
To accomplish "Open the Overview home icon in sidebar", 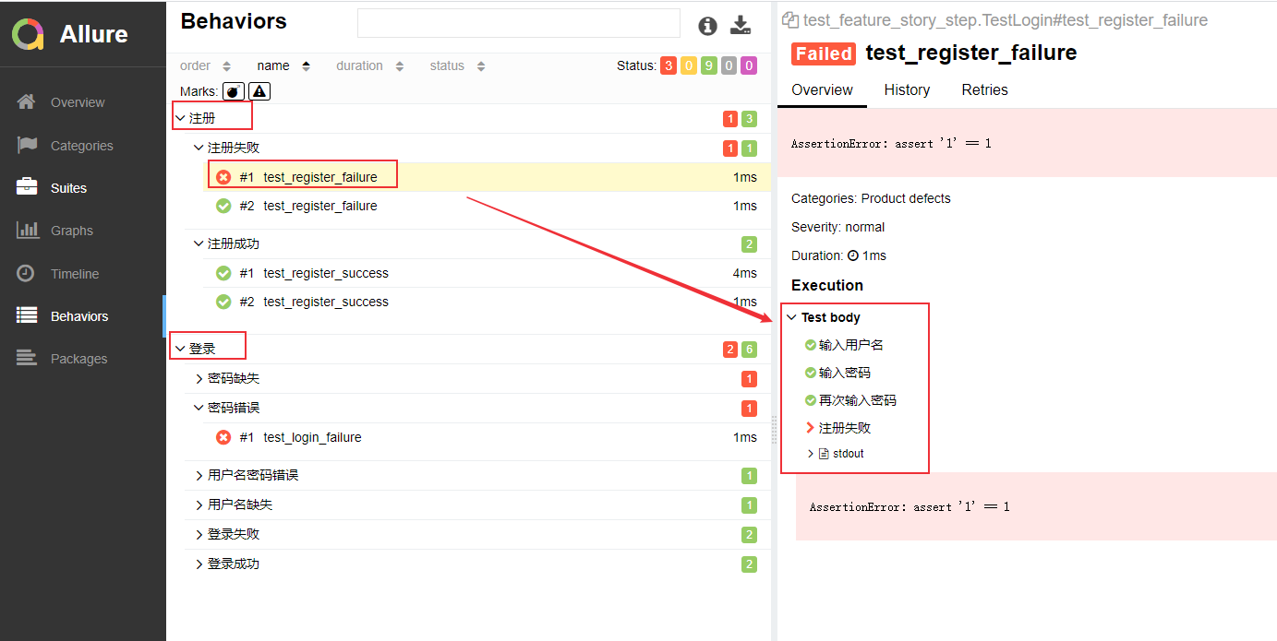I will (x=27, y=101).
